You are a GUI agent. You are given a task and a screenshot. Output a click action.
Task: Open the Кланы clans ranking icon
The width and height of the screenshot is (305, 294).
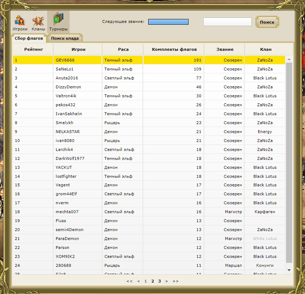[x=38, y=23]
